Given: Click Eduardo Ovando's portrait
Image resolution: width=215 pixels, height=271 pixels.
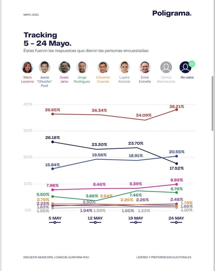Looking at the screenshot, I should pos(103,67).
